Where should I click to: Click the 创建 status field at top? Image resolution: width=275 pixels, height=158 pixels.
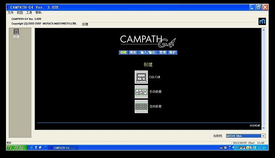pos(168,24)
